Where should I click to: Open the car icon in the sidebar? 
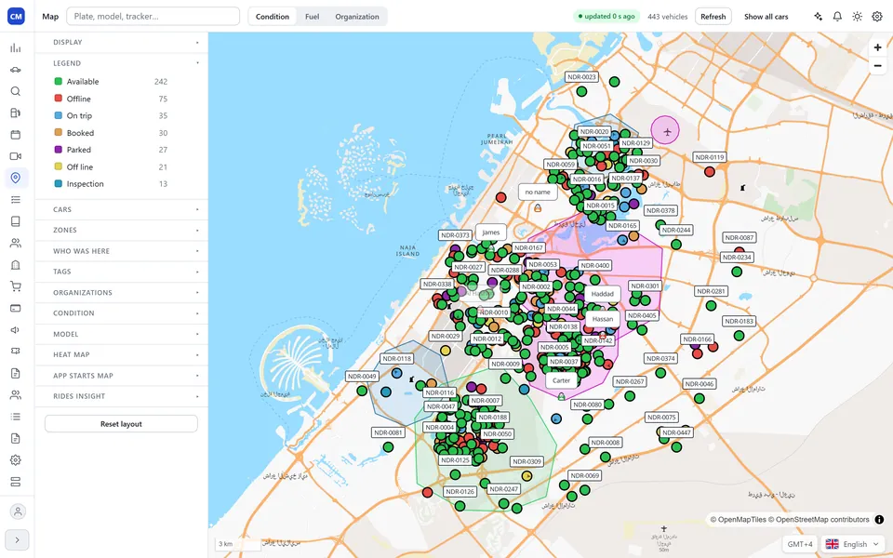pos(16,70)
